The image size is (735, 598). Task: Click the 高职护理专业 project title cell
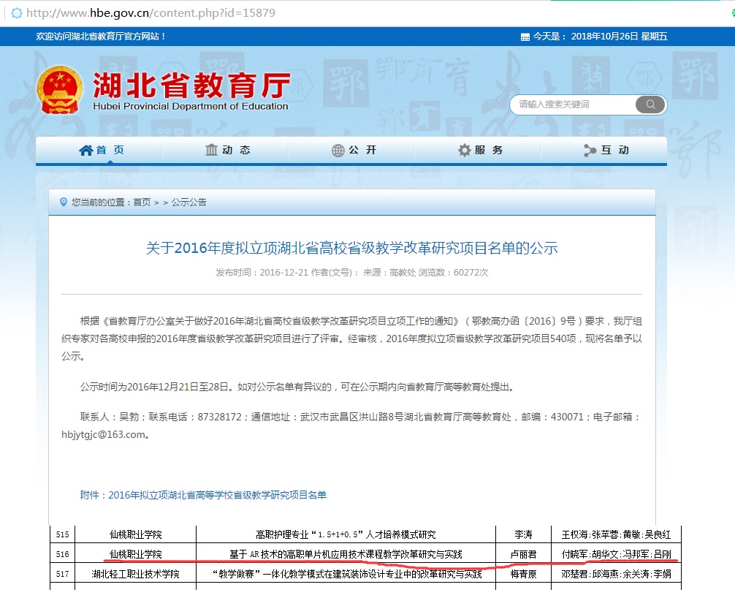click(x=346, y=534)
